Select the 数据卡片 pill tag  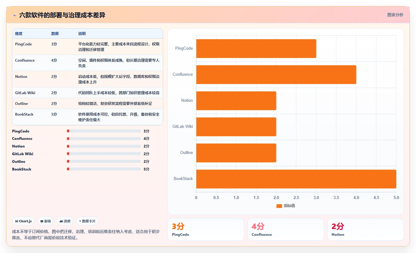(x=87, y=221)
